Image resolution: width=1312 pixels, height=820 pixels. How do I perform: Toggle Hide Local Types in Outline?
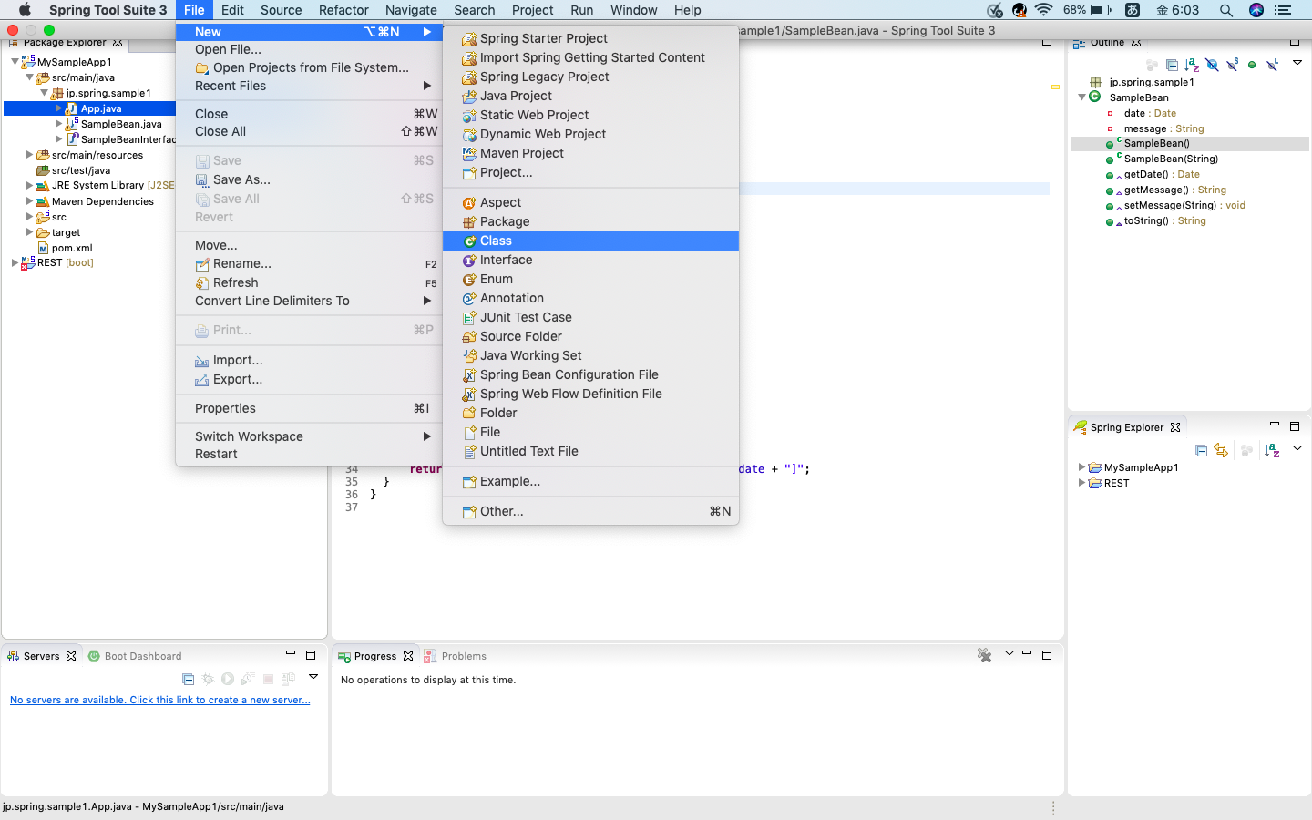pos(1272,65)
